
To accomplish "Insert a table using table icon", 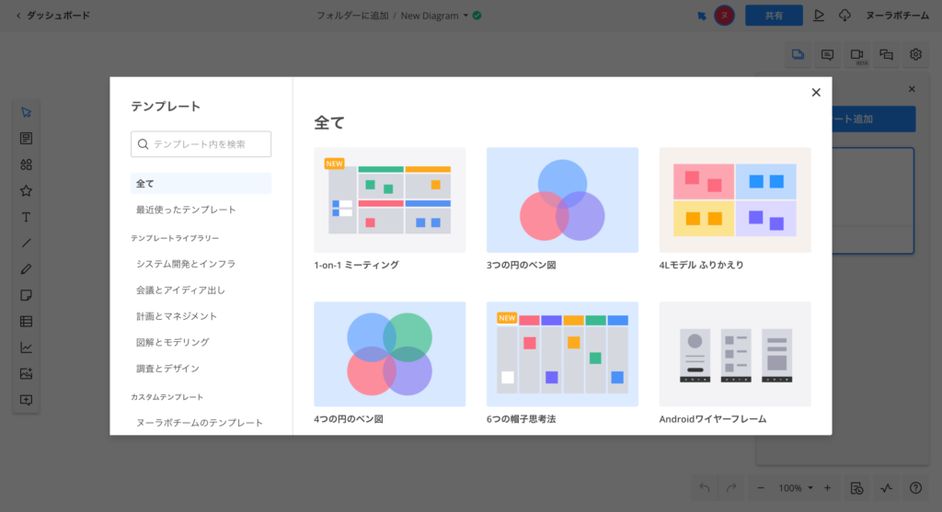I will 26,322.
